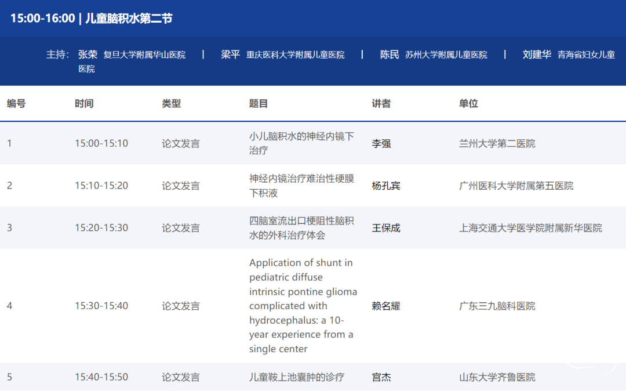Open talk title 神经内镜治疗难治性硬膜下积液

click(301, 186)
